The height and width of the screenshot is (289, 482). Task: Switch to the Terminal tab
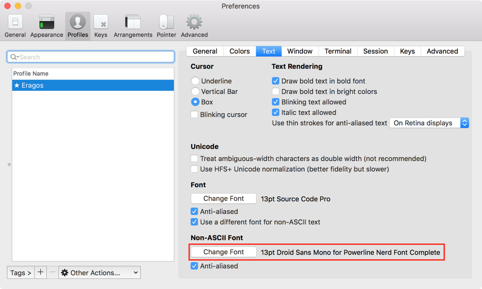(x=338, y=51)
